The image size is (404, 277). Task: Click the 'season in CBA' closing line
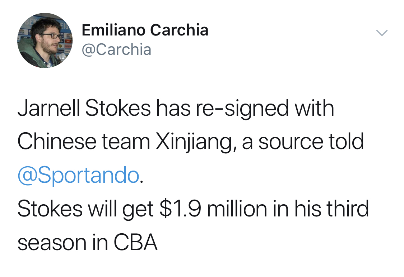point(87,242)
